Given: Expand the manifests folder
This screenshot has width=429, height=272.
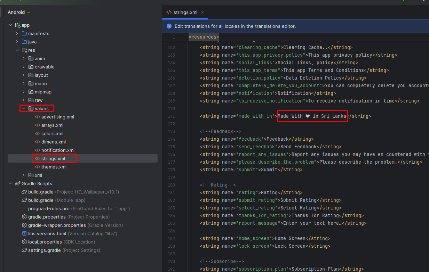Looking at the screenshot, I should (17, 34).
